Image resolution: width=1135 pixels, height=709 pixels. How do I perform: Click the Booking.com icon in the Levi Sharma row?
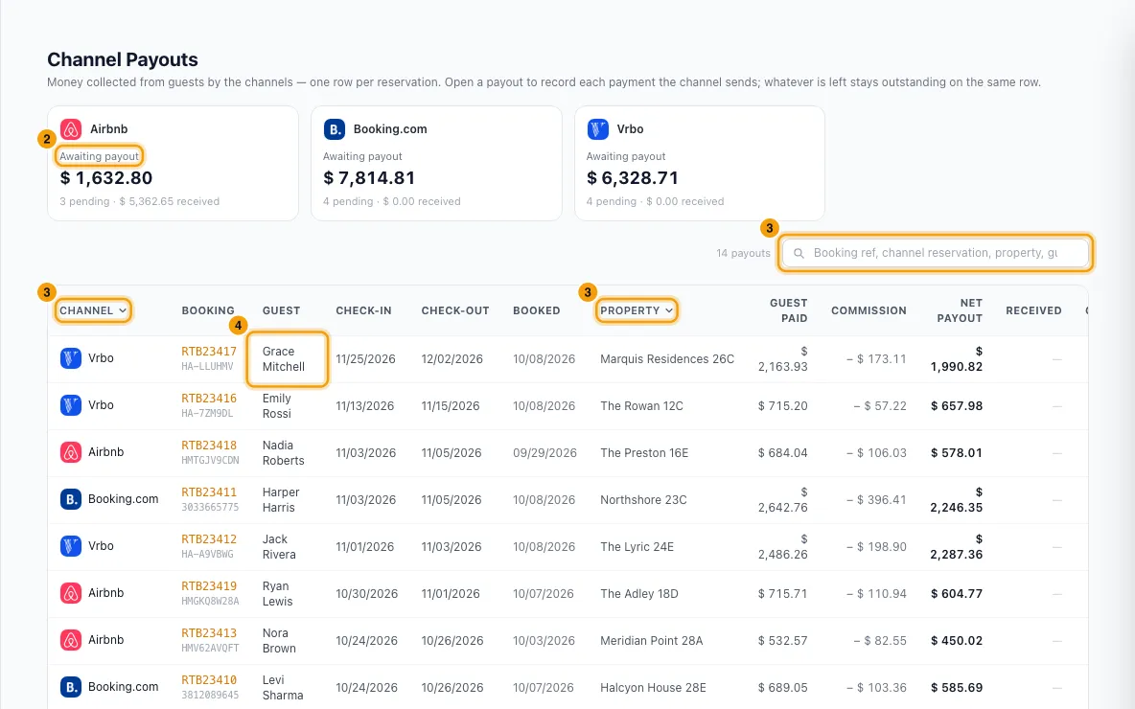71,687
